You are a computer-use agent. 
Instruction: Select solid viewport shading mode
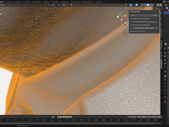coord(148,5)
